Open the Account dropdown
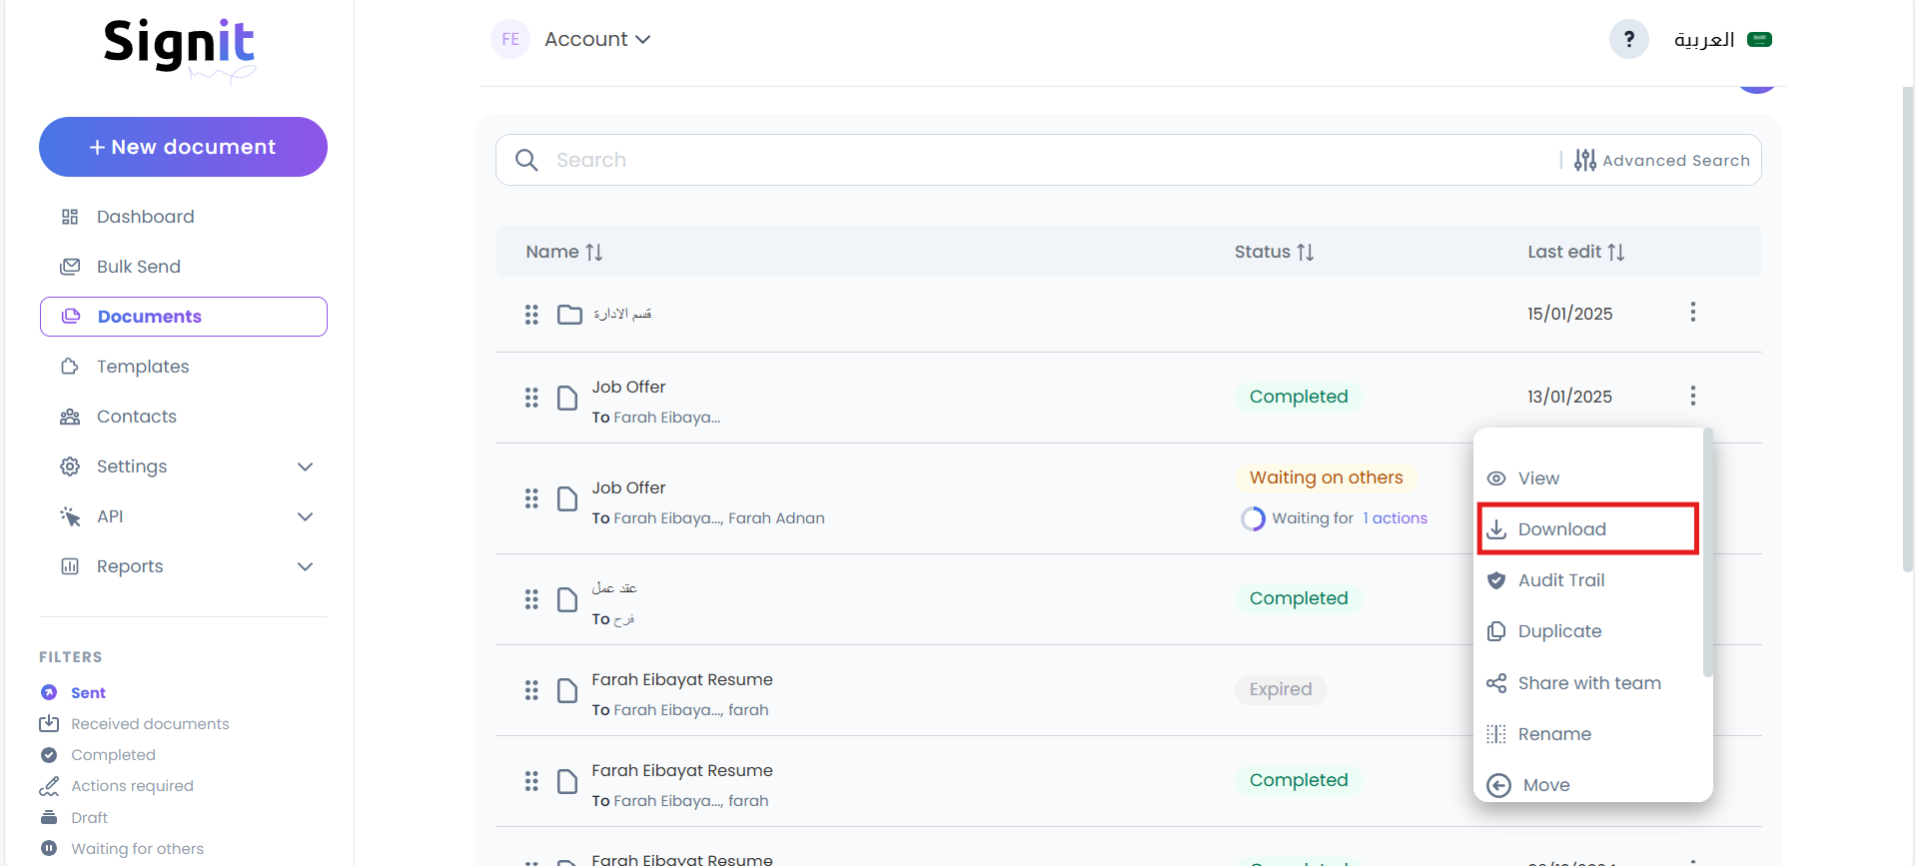The width and height of the screenshot is (1916, 866). tap(597, 40)
